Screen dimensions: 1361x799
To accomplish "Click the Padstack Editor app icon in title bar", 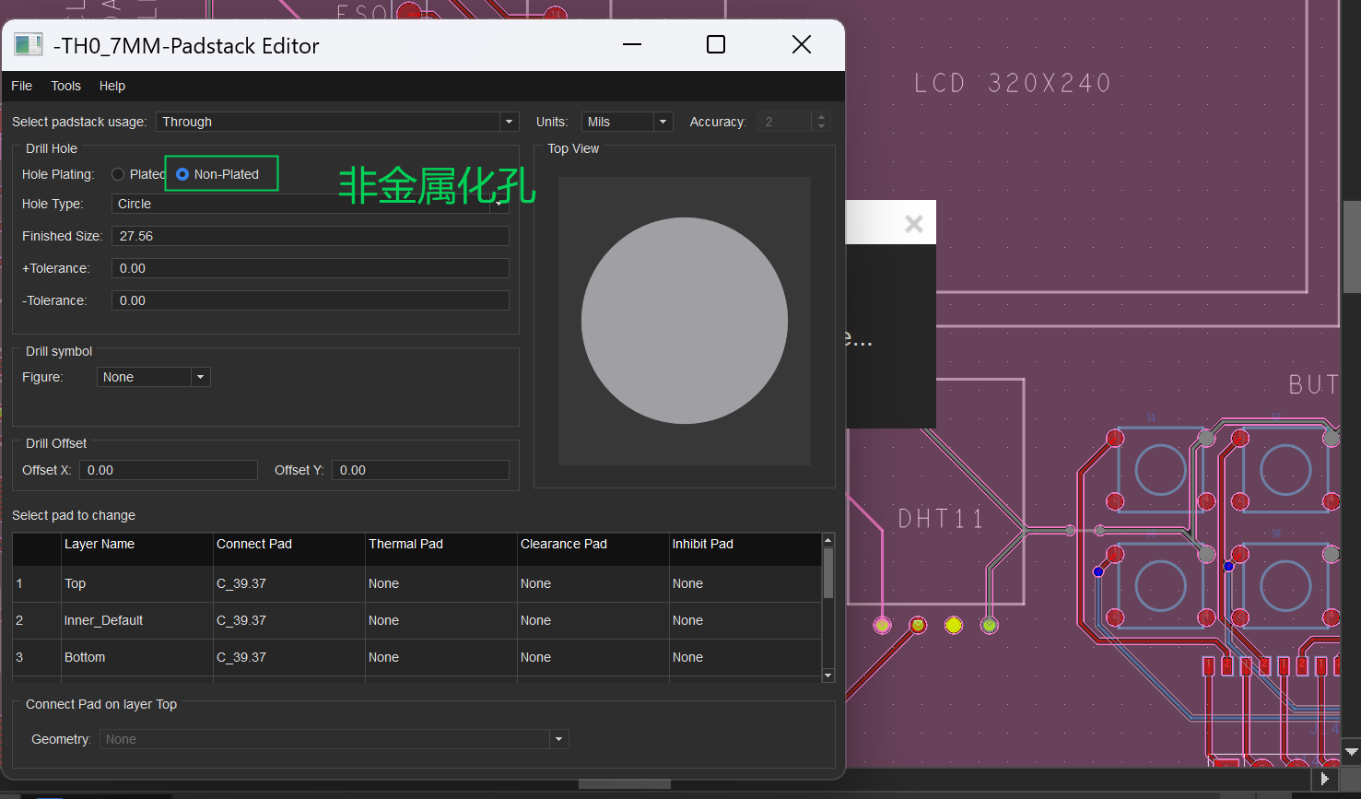I will [28, 45].
